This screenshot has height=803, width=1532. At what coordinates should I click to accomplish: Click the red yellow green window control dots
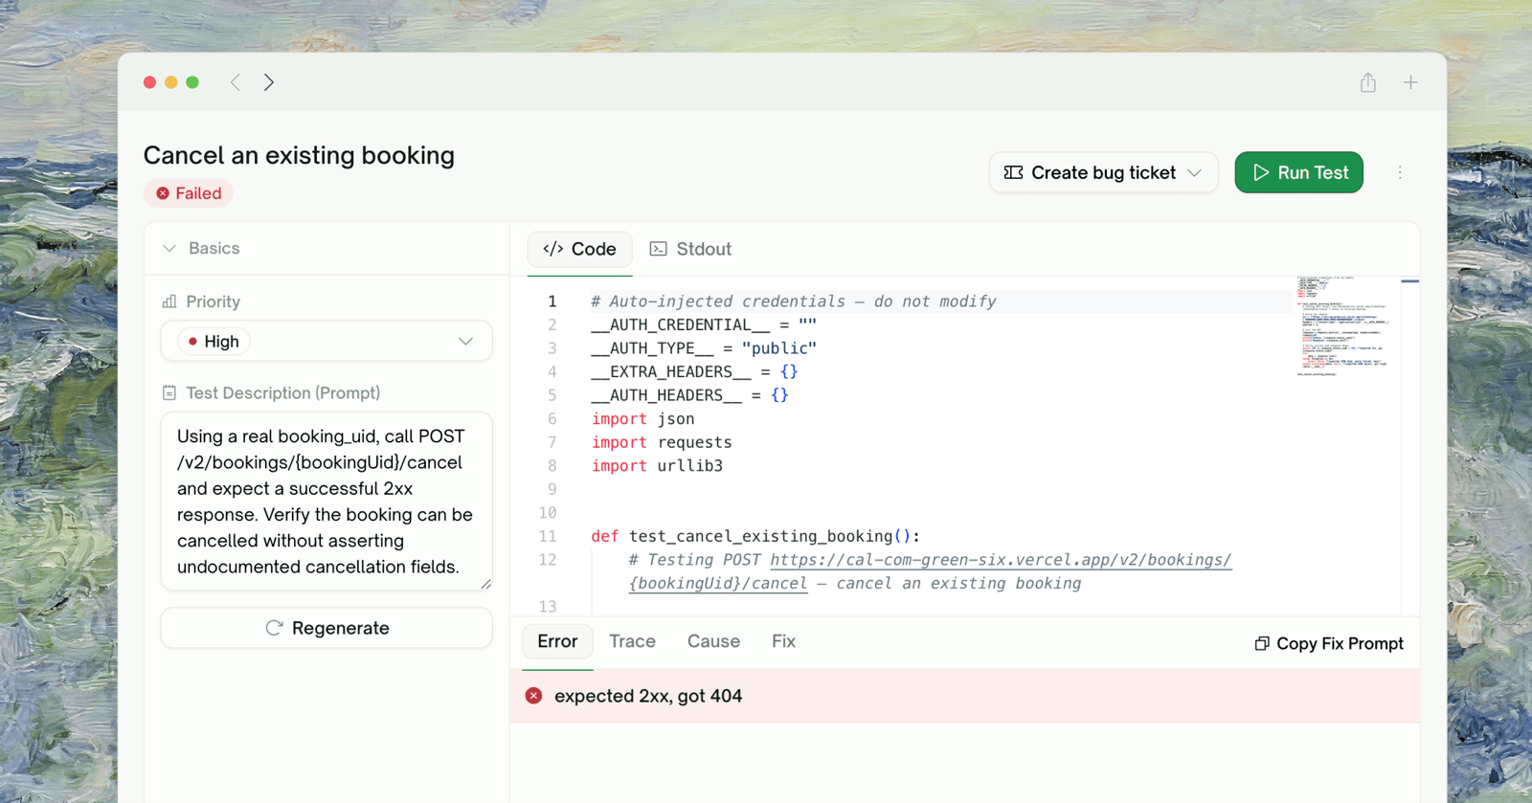(x=171, y=82)
